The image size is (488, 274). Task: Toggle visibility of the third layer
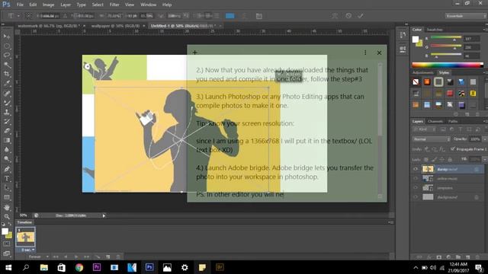click(x=416, y=188)
